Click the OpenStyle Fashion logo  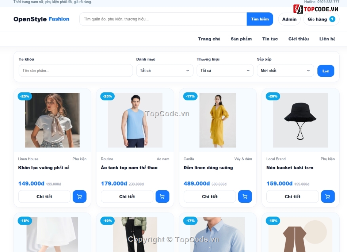click(x=41, y=19)
